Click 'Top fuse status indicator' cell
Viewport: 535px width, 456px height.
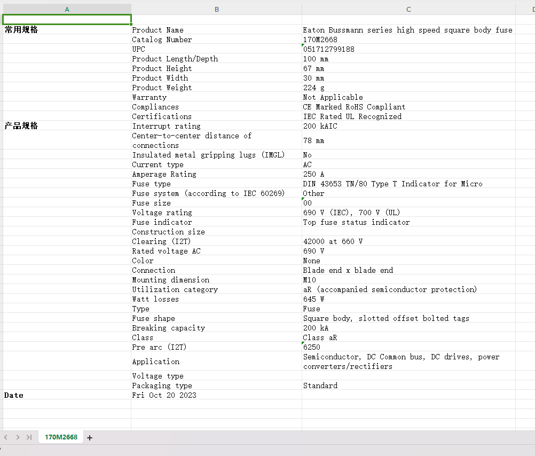coord(408,222)
